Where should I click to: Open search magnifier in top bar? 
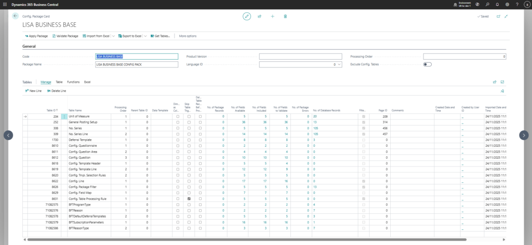(487, 4)
